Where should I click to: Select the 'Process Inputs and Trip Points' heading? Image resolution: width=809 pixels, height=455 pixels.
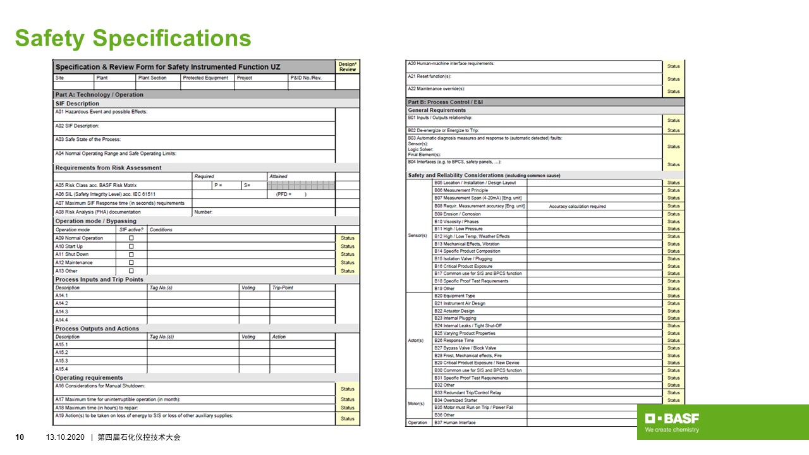pos(99,279)
